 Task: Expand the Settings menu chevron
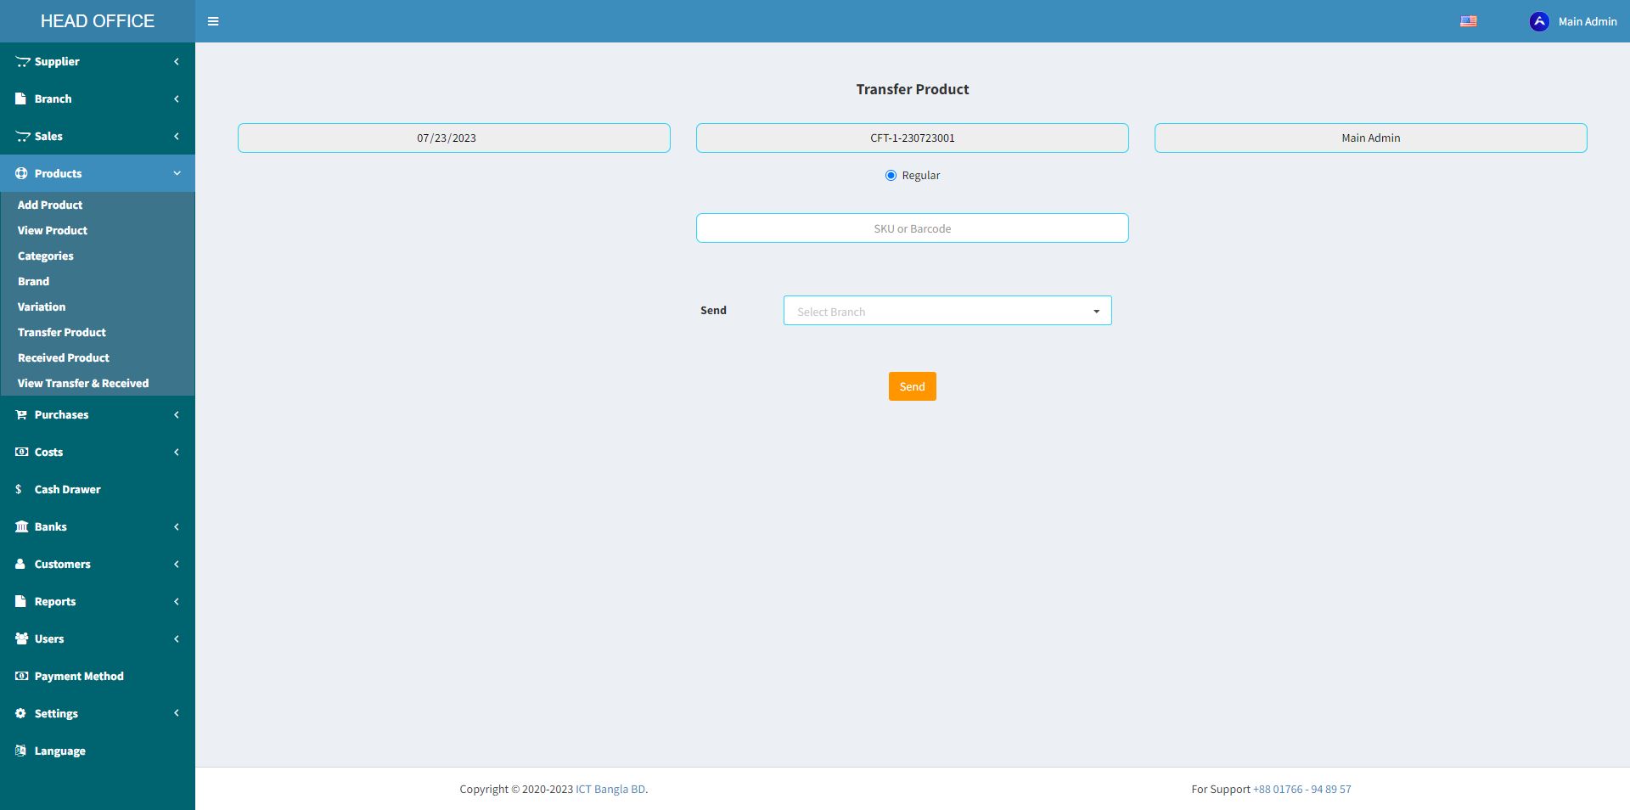pos(177,713)
